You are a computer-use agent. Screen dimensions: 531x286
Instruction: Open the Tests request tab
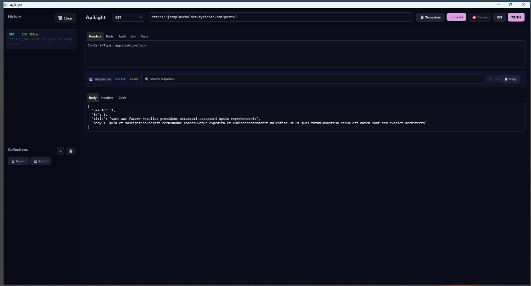click(144, 36)
